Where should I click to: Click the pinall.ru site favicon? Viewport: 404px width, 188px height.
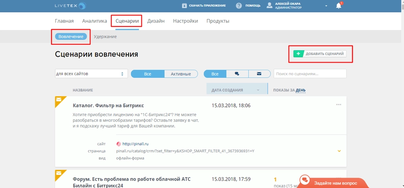pos(119,144)
